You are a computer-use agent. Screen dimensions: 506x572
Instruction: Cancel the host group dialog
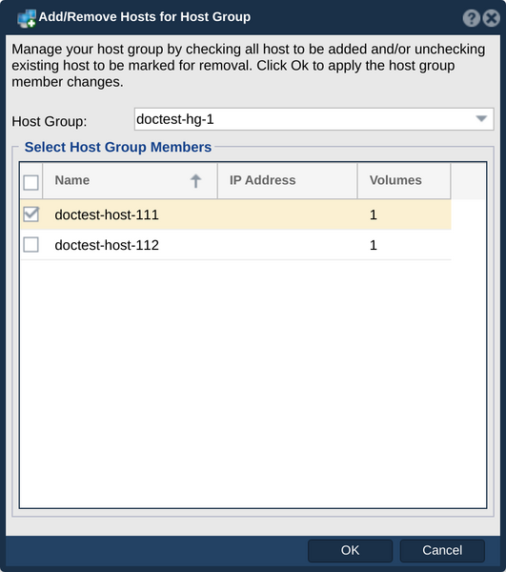(442, 550)
